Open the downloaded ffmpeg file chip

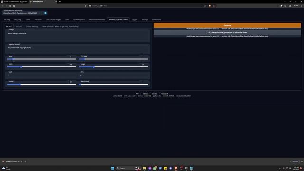pos(13,161)
